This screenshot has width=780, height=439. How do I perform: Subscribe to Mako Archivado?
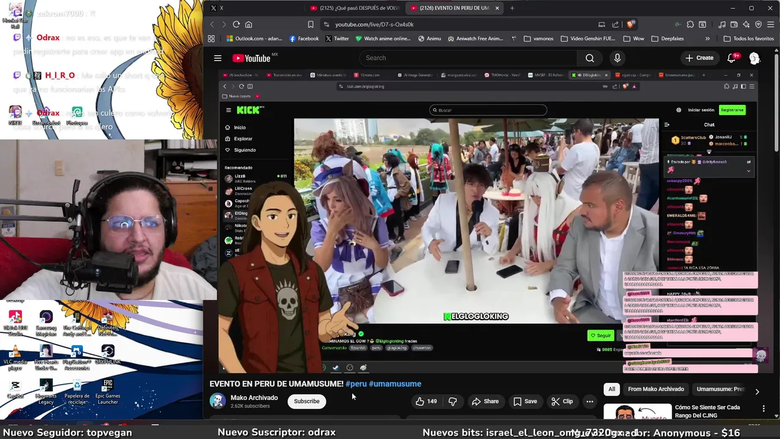click(x=307, y=401)
